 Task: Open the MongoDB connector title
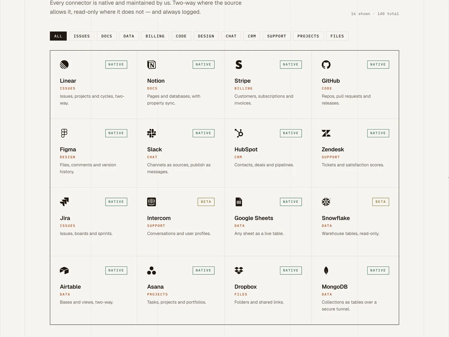[x=335, y=287]
